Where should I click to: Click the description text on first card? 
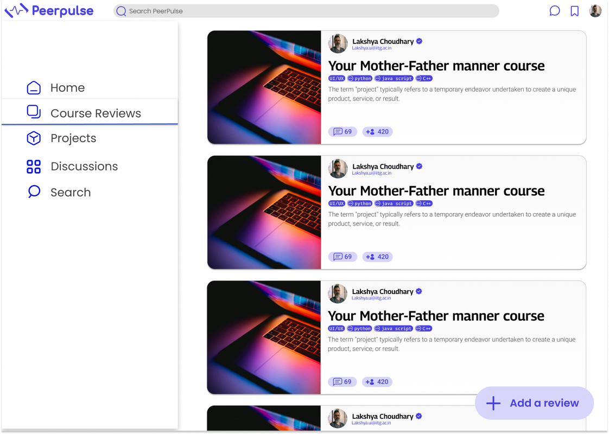pos(452,94)
